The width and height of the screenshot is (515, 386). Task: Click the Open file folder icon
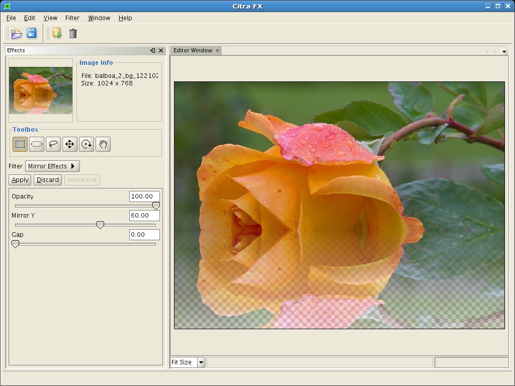(17, 34)
